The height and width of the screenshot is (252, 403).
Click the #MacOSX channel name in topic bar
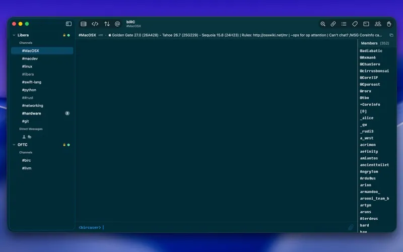87,35
